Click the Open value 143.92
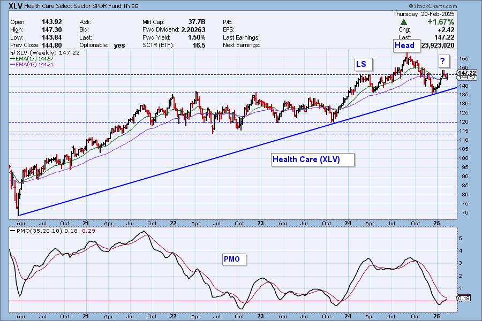 click(51, 22)
